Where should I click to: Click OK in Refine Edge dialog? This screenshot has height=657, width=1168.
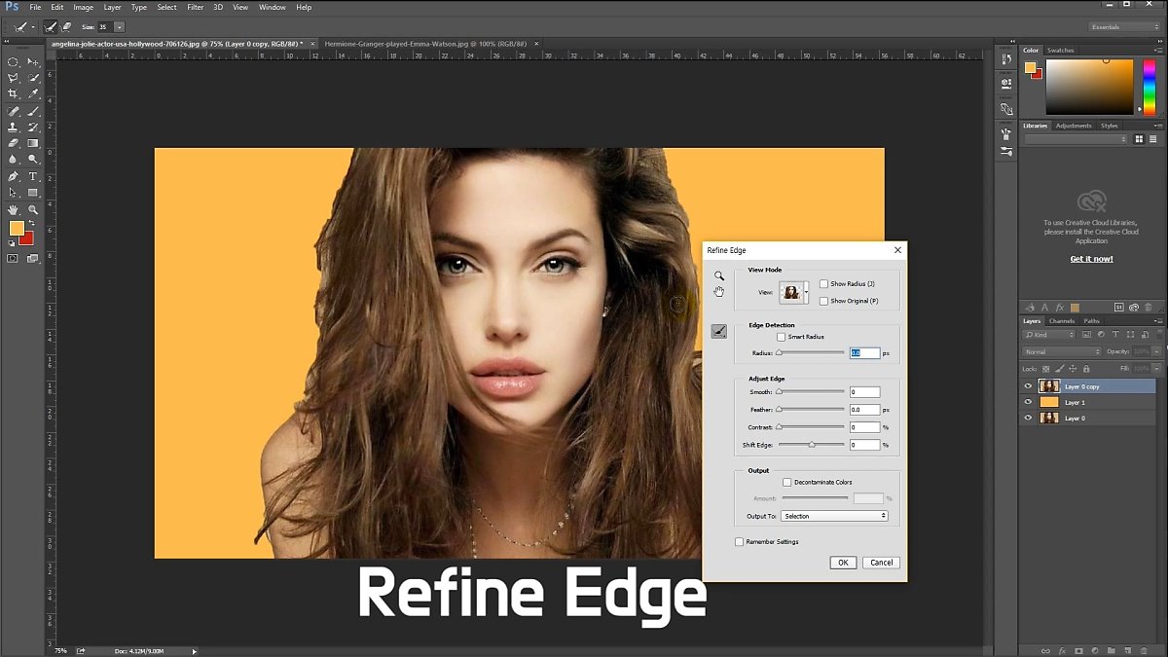coord(843,563)
